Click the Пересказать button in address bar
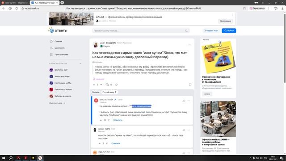 pos(257,8)
